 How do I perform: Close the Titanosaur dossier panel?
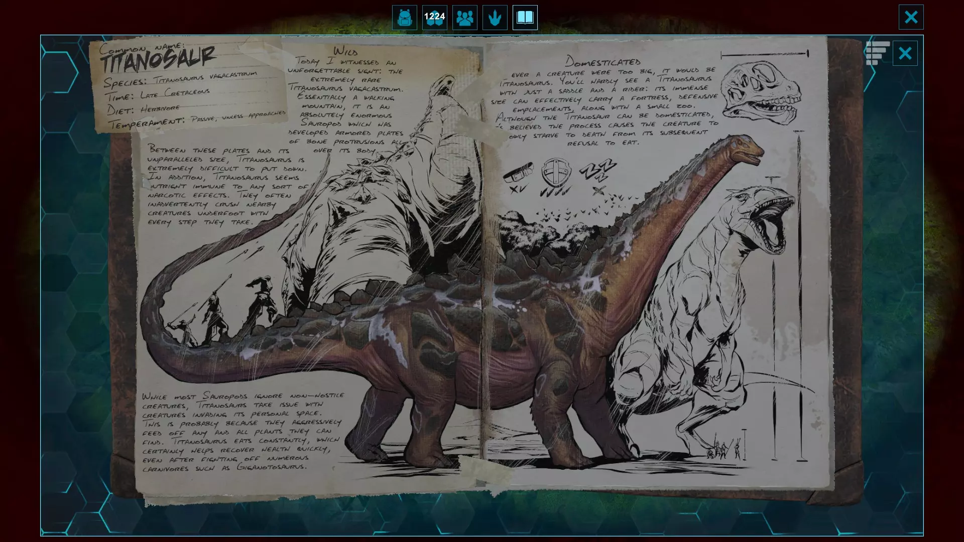(905, 53)
